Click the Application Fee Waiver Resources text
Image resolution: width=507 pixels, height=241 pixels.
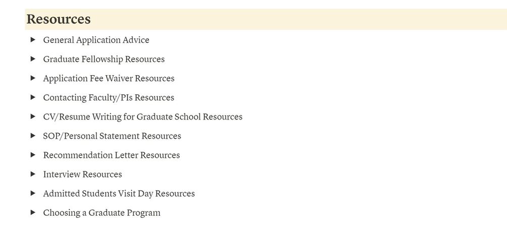click(108, 78)
